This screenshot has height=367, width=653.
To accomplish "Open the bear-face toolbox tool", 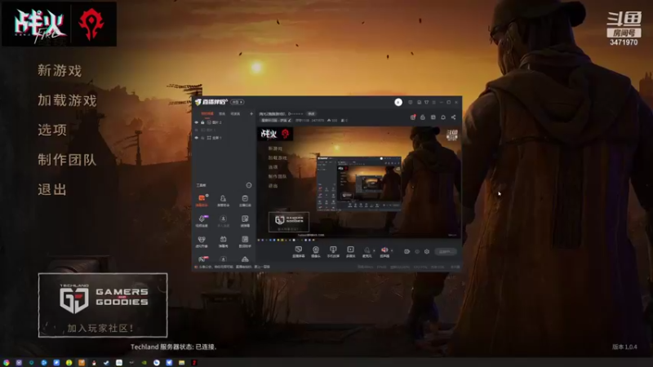I will pos(202,241).
